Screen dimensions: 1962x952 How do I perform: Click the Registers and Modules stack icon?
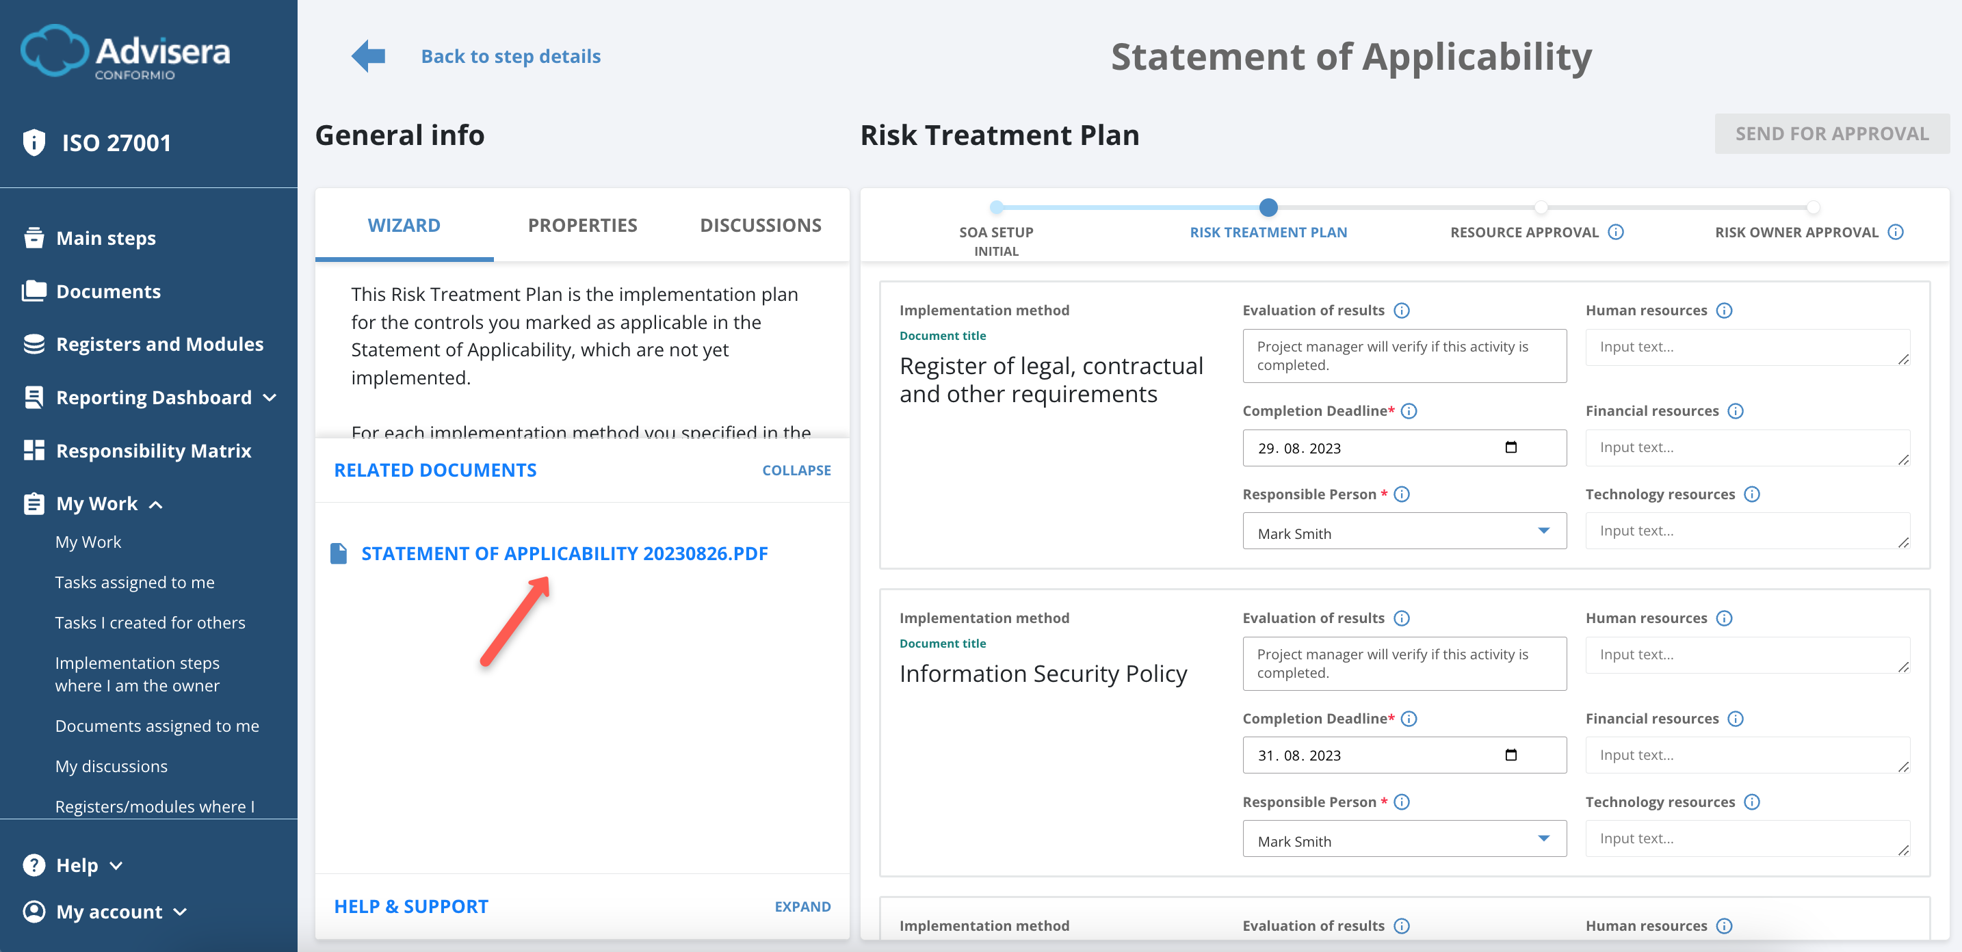(x=34, y=343)
